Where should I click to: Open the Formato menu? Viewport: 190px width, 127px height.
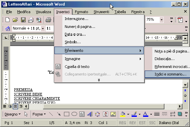pyautogui.click(x=81, y=12)
